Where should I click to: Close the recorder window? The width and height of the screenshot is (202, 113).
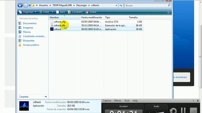coord(198,101)
